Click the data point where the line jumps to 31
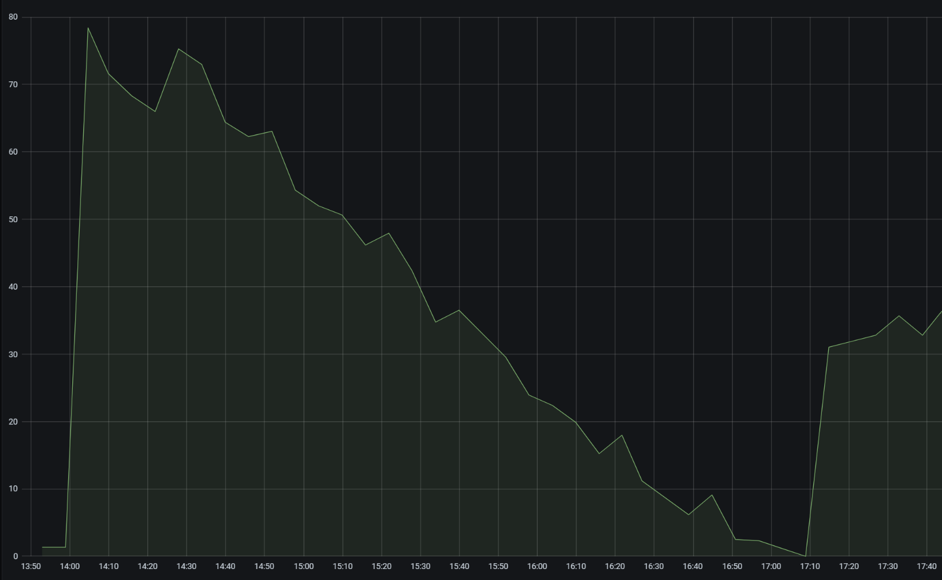942x580 pixels. pyautogui.click(x=829, y=347)
